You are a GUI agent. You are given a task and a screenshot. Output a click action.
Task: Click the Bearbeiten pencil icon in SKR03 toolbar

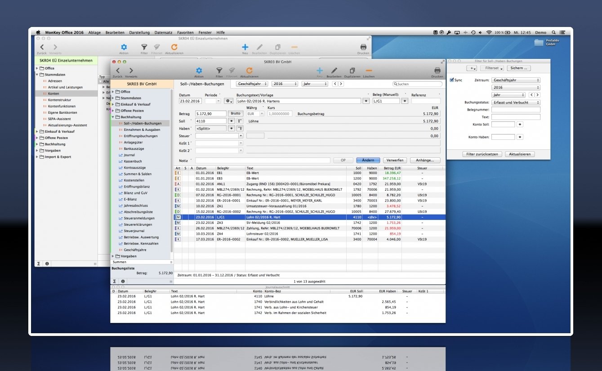click(x=334, y=71)
